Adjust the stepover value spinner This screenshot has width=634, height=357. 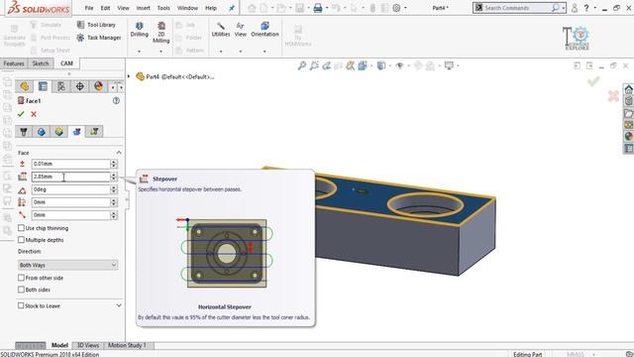tap(114, 177)
